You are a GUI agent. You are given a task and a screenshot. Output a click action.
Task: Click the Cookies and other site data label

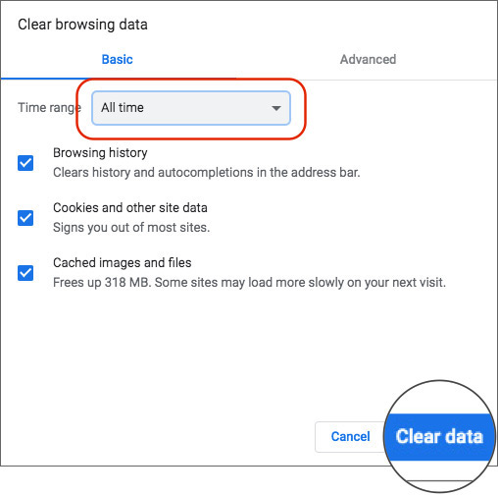pos(130,207)
